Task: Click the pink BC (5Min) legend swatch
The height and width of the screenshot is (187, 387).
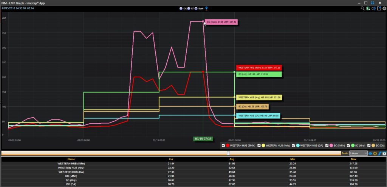Action: point(331,146)
